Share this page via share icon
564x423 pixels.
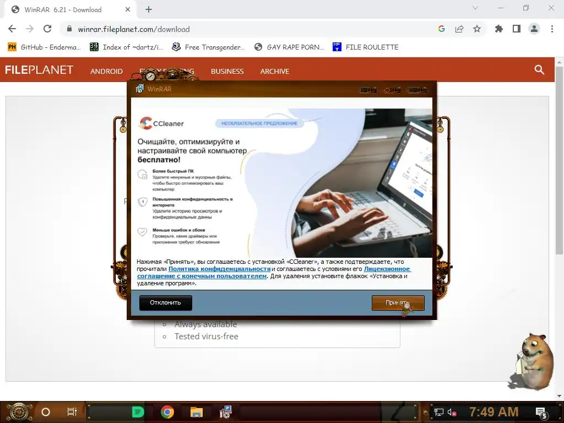(x=459, y=29)
